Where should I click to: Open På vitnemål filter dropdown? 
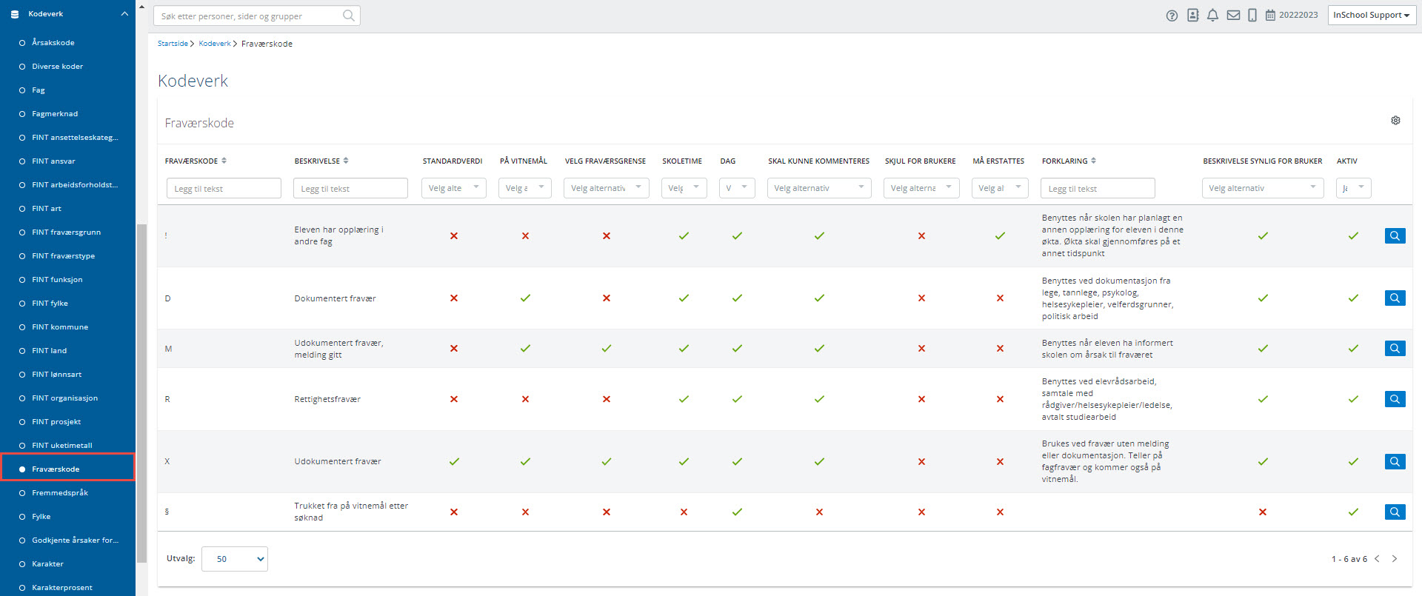pyautogui.click(x=524, y=188)
